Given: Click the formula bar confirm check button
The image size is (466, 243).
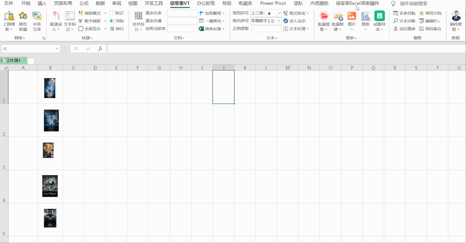Looking at the screenshot, I should click(88, 49).
